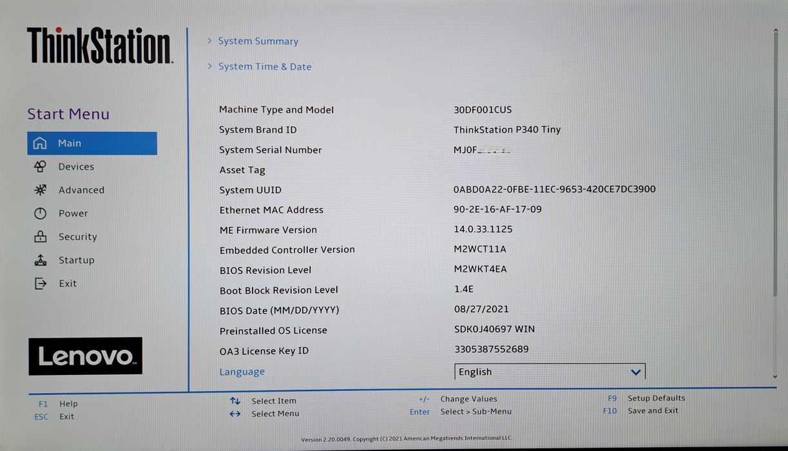Click the Version 2.20.0049 copyright text
The width and height of the screenshot is (788, 451).
407,439
